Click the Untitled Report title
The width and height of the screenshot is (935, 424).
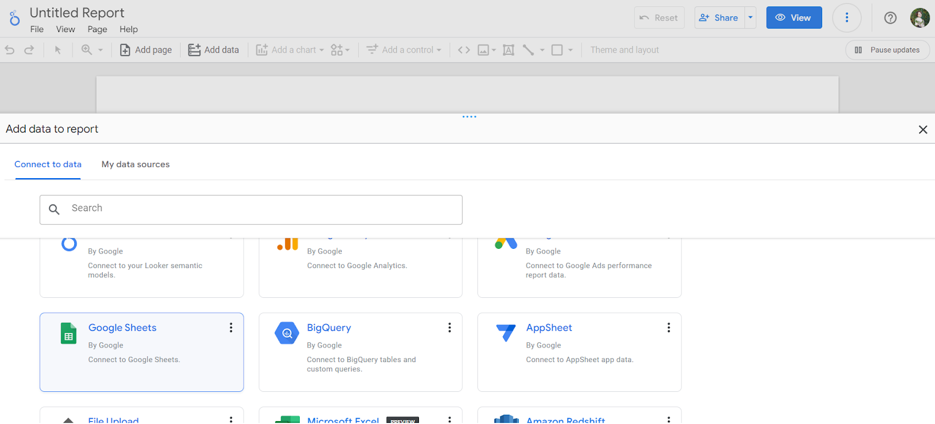click(77, 13)
